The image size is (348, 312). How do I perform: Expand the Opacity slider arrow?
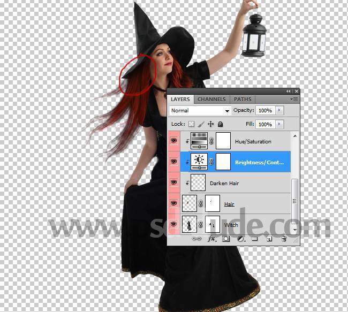pos(279,110)
